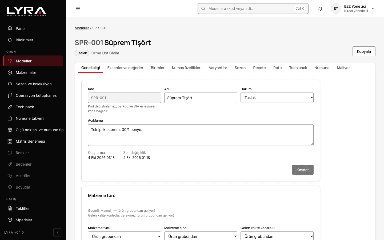Viewport: 384px width, 240px height.
Task: Click the Bildirimler bell icon in sidebar
Action: tap(10, 40)
